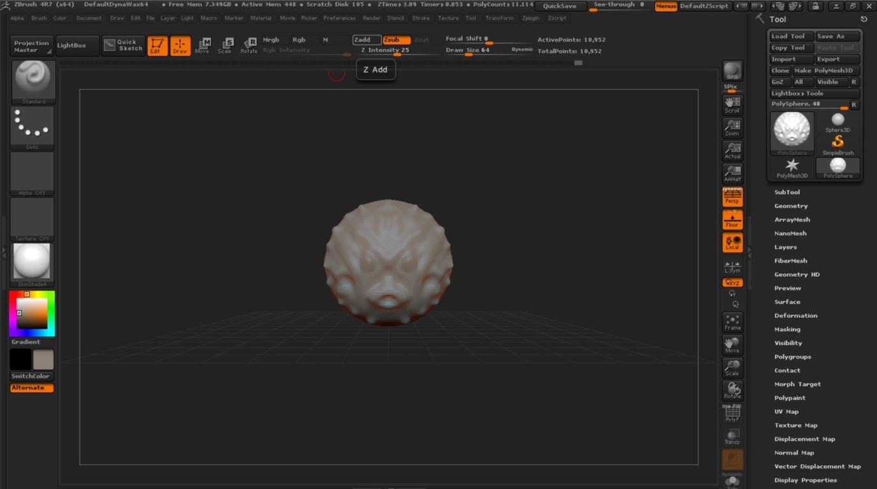Activate the Scale tool on the top shelf

pos(225,45)
